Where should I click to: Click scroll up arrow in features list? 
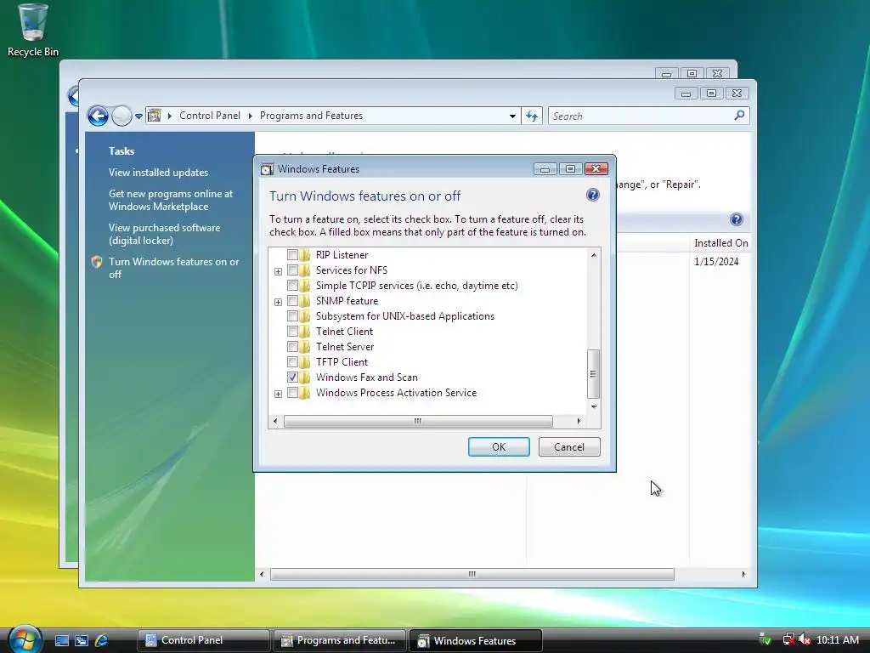(x=594, y=255)
